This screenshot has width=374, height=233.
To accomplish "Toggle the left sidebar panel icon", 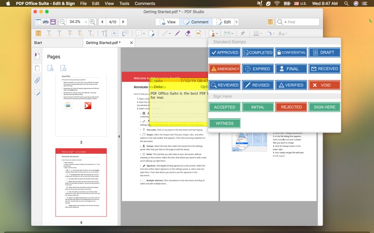I will (x=38, y=22).
